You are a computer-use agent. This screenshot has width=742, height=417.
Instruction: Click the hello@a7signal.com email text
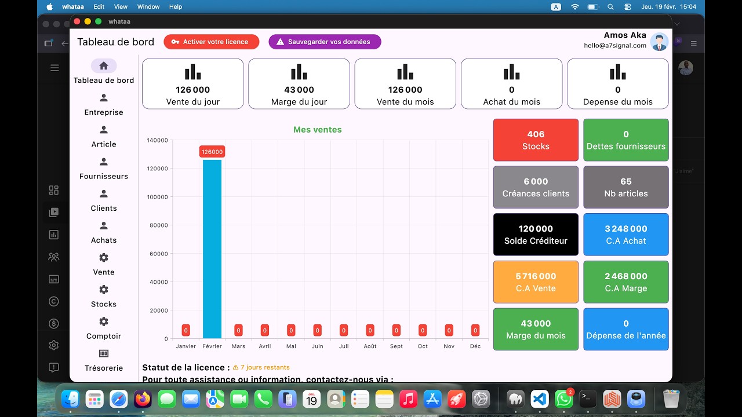click(x=615, y=45)
